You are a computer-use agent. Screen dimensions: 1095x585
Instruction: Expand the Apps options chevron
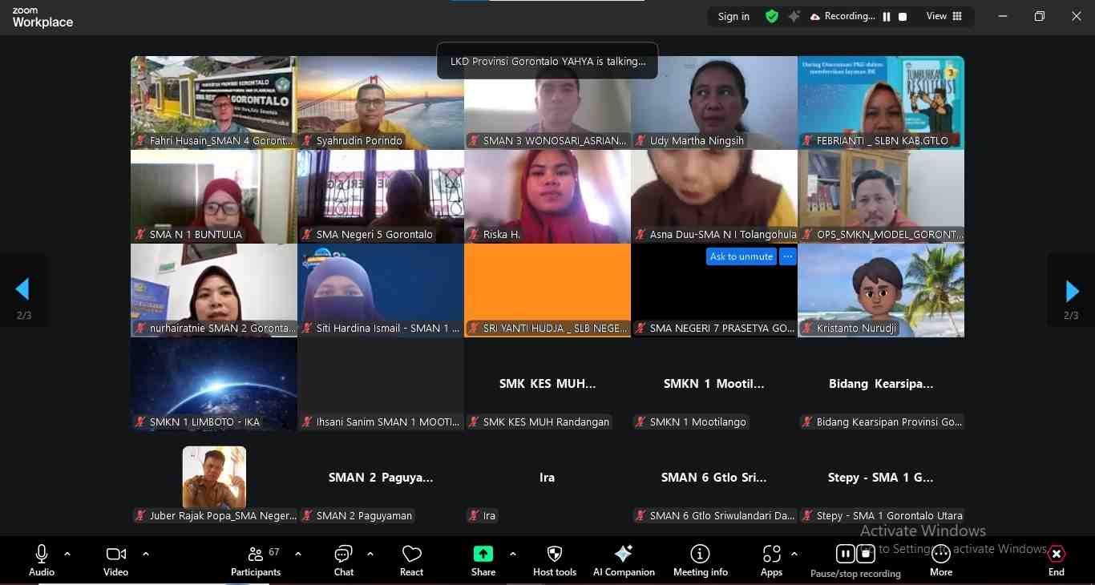coord(794,554)
